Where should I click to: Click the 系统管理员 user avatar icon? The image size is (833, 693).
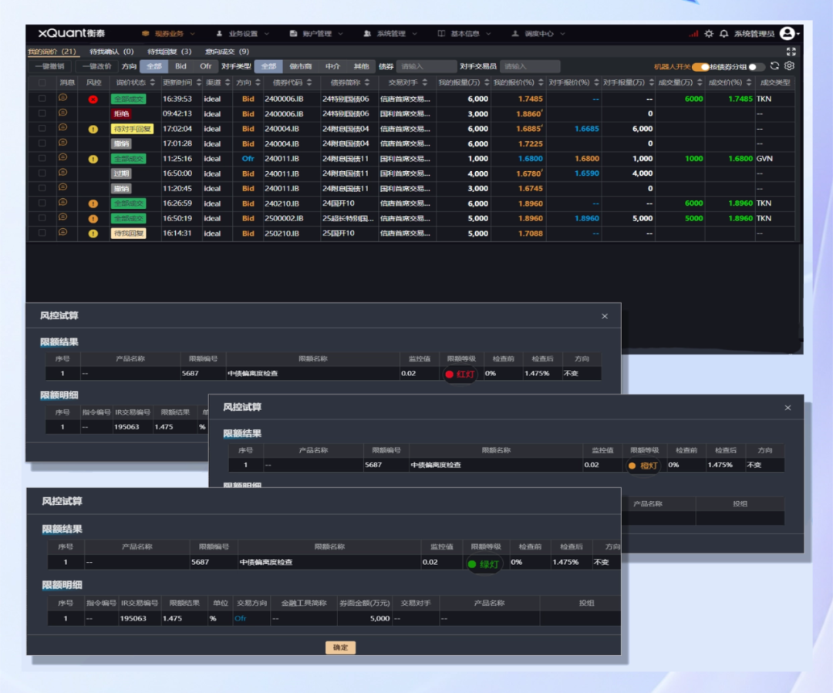coord(787,33)
